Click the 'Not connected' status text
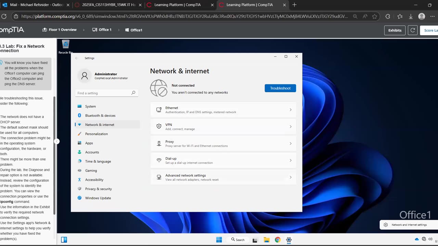Viewport: 438px width, 246px height. click(x=183, y=85)
